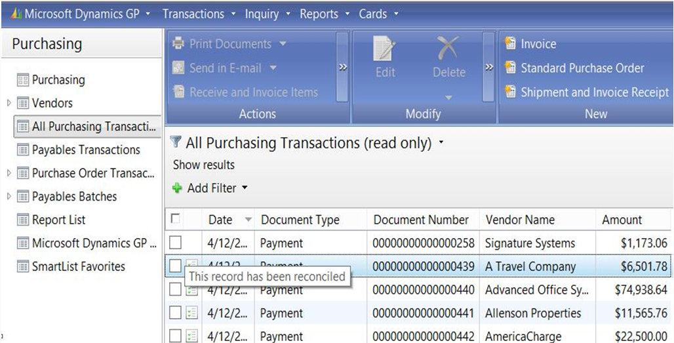674x343 pixels.
Task: Check the Advanced Office Sy... row checkbox
Action: 175,290
